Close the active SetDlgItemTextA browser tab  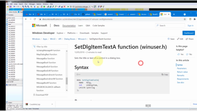point(169,14)
